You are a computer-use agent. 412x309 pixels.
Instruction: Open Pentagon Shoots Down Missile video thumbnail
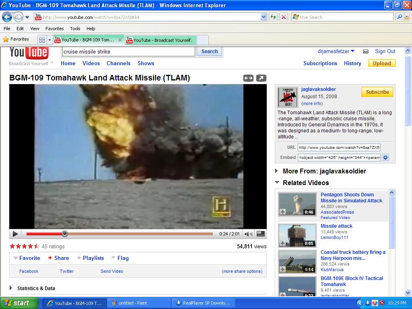[x=297, y=204]
